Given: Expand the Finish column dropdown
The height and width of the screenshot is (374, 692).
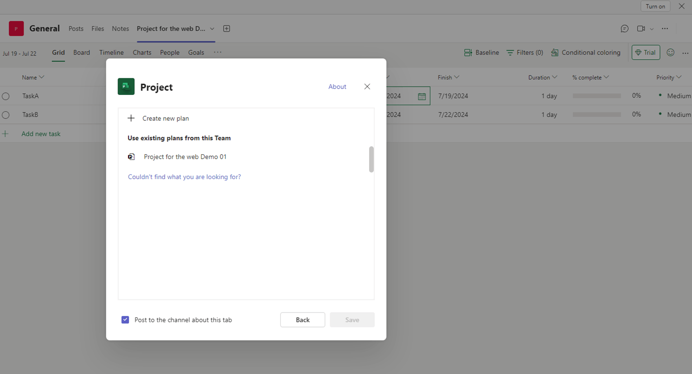Looking at the screenshot, I should [x=457, y=77].
